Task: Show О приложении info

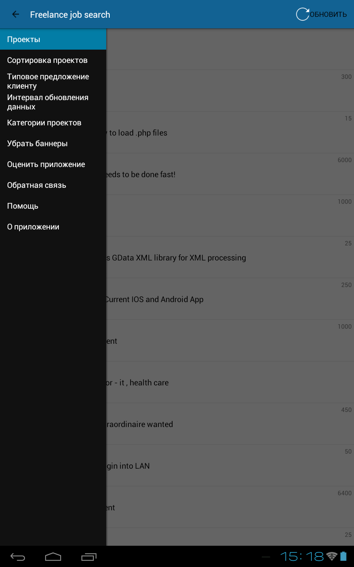Action: click(x=53, y=227)
